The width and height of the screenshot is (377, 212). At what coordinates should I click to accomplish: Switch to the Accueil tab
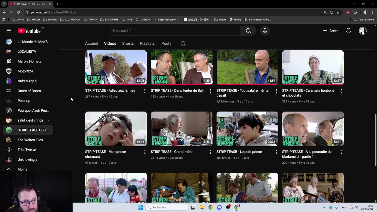92,44
